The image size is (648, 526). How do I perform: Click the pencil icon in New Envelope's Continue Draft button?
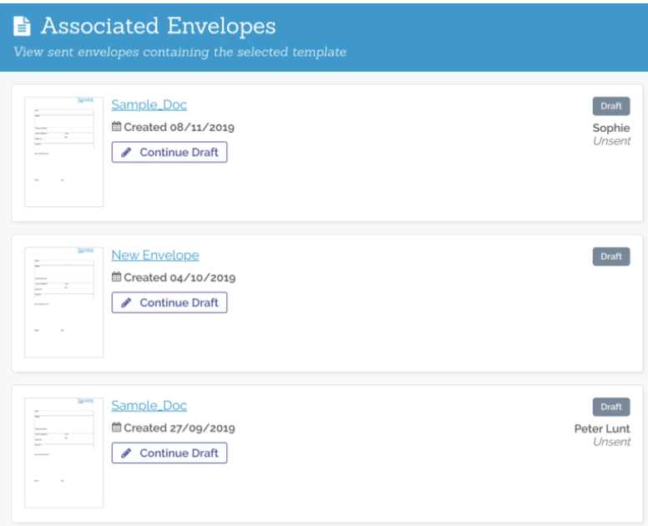tap(126, 303)
